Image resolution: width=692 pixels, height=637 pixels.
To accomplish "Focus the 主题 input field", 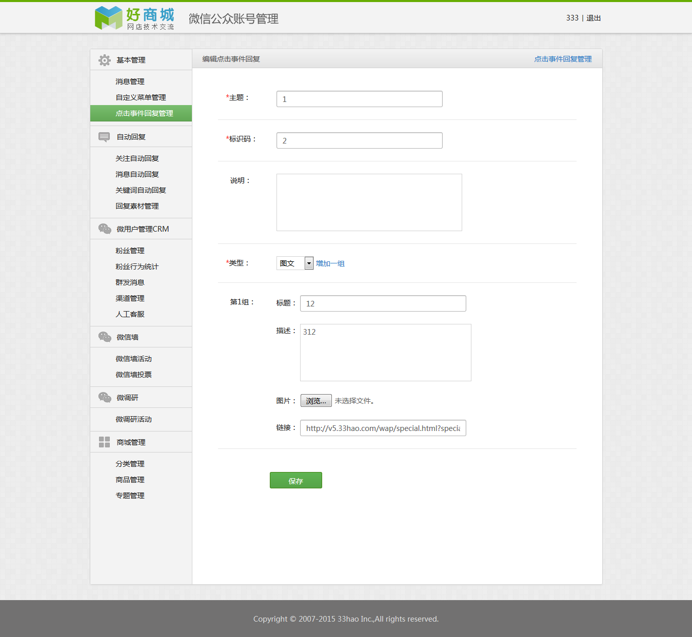I will [360, 99].
